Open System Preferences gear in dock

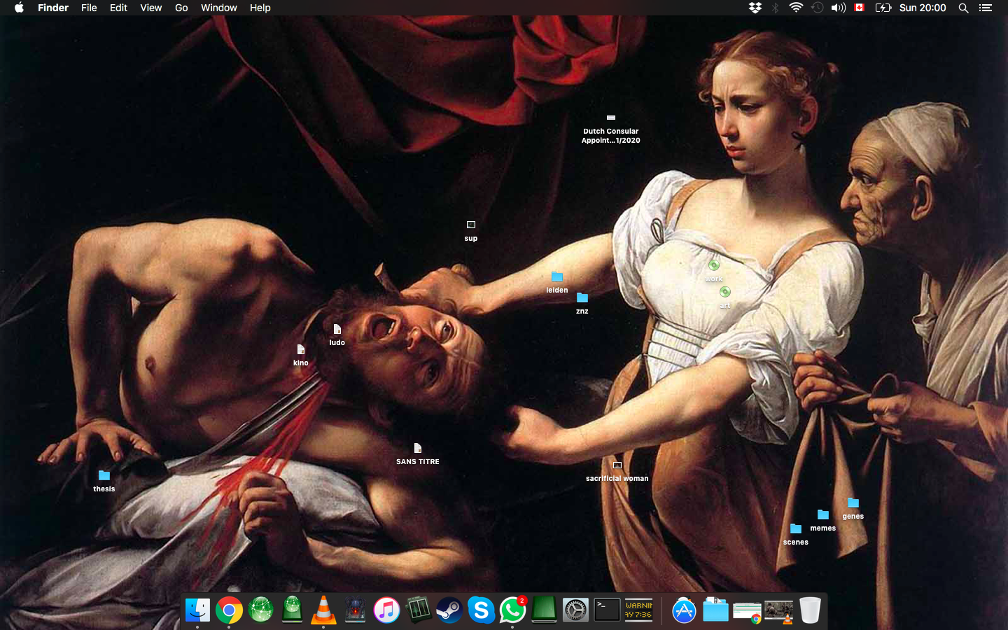point(575,610)
